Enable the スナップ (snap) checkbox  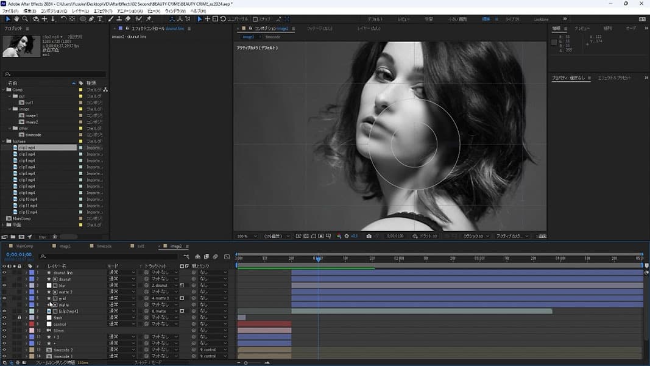click(255, 19)
